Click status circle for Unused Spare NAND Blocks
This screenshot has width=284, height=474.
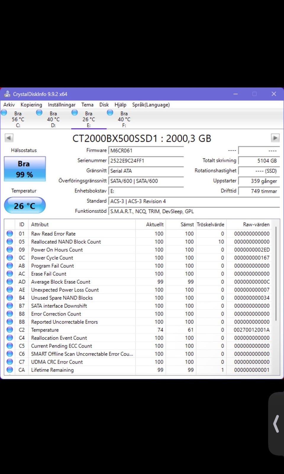(x=10, y=298)
